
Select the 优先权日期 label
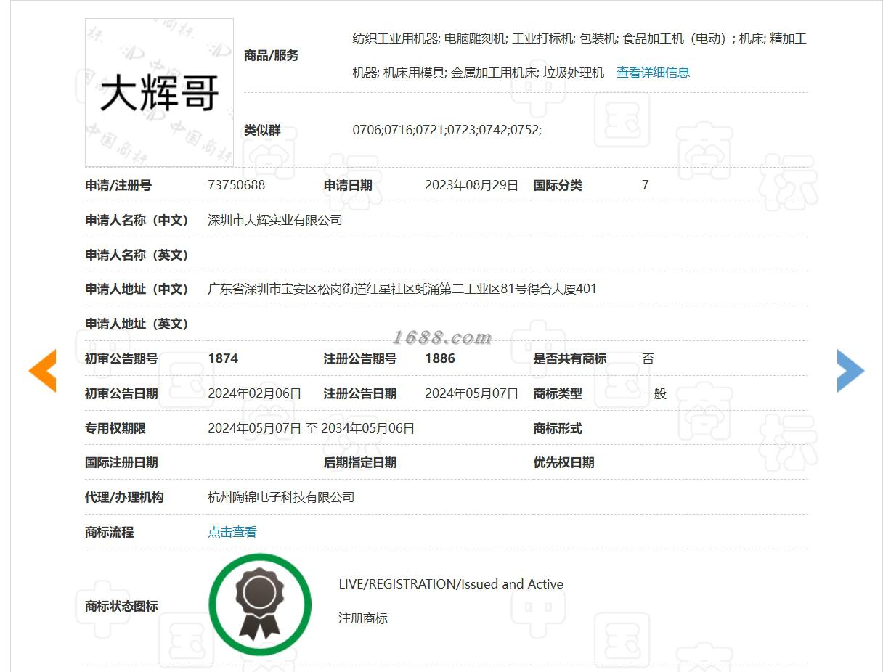pyautogui.click(x=563, y=462)
